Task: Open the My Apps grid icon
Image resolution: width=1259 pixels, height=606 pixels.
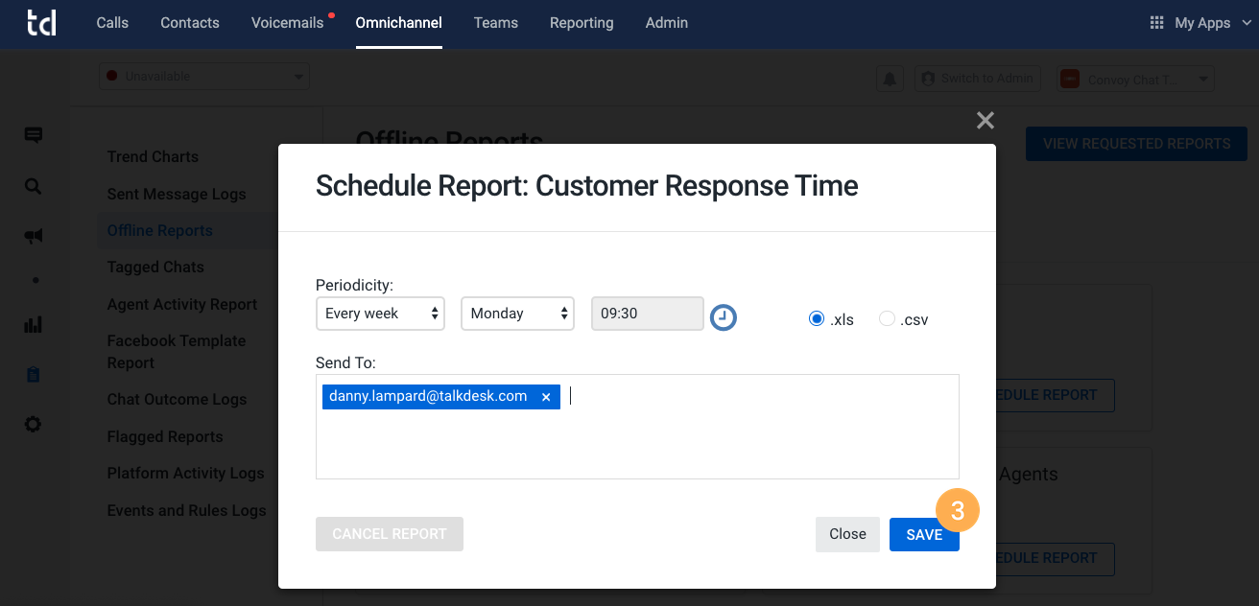Action: (1157, 23)
